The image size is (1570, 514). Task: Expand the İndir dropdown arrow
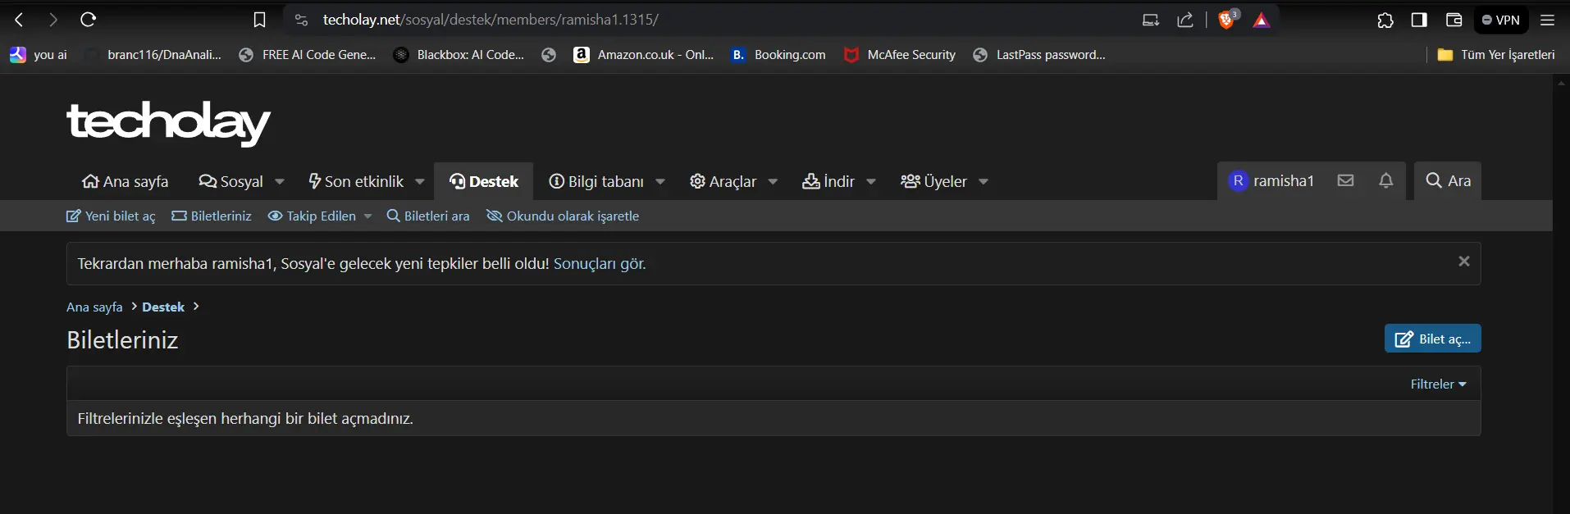click(871, 182)
